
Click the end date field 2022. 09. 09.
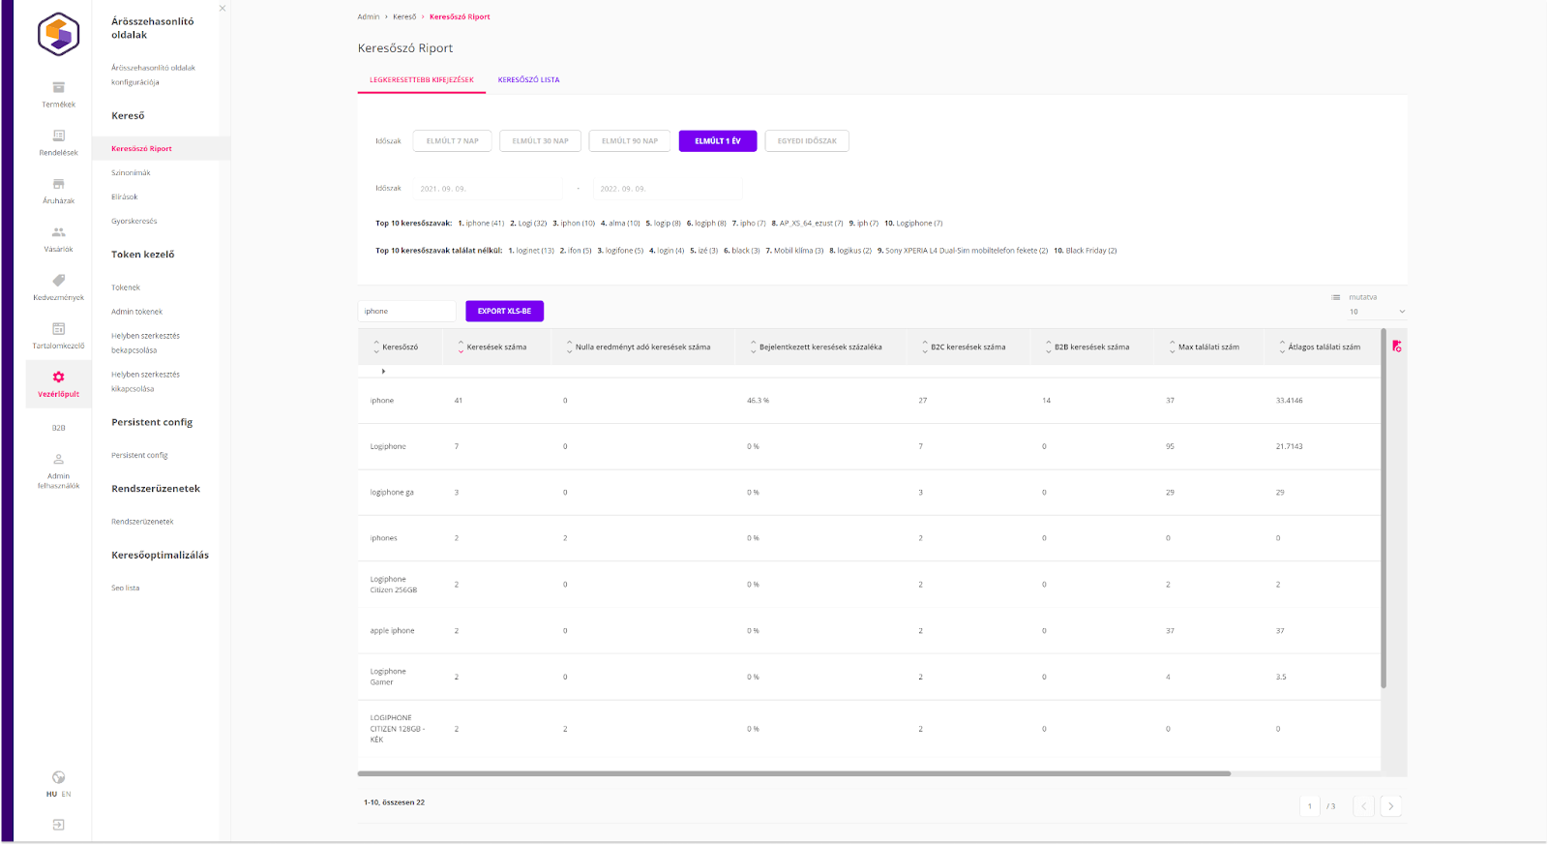[x=668, y=189]
